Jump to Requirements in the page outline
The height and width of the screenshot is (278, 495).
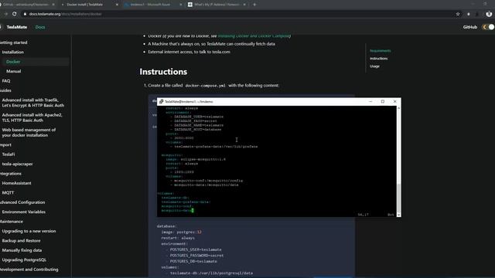coord(380,51)
